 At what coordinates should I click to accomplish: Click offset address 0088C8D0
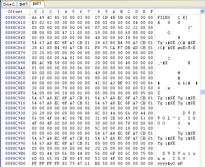(x=15, y=83)
